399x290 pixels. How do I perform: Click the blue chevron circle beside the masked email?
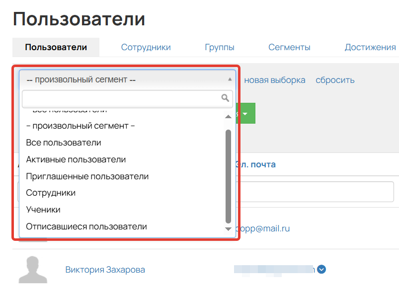pos(321,269)
